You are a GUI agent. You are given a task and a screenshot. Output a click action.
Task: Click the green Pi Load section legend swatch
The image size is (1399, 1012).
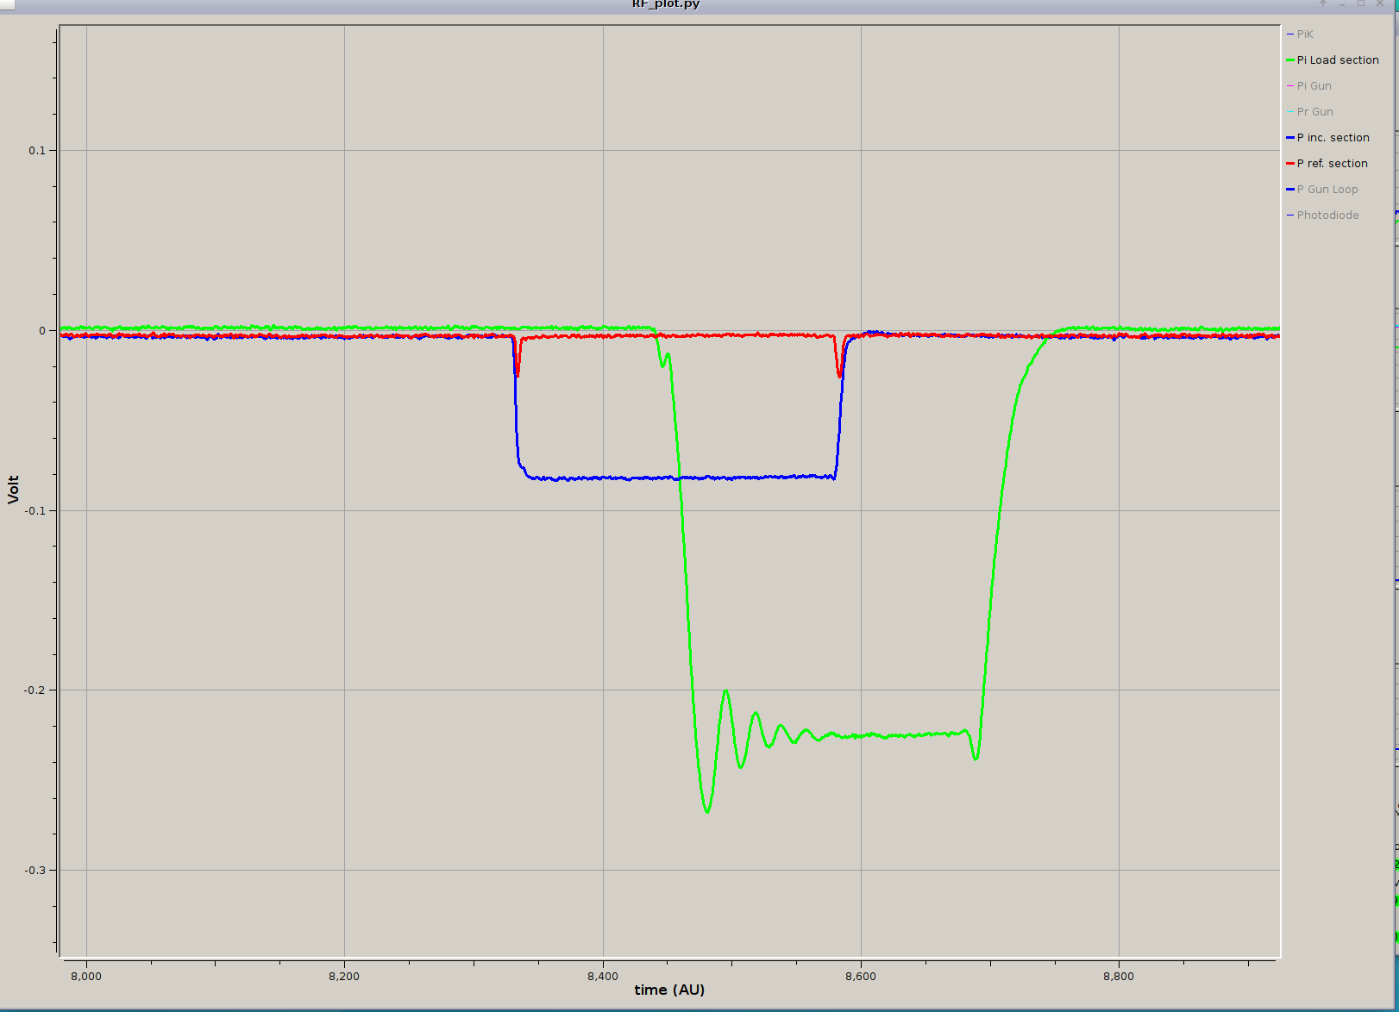coord(1290,60)
